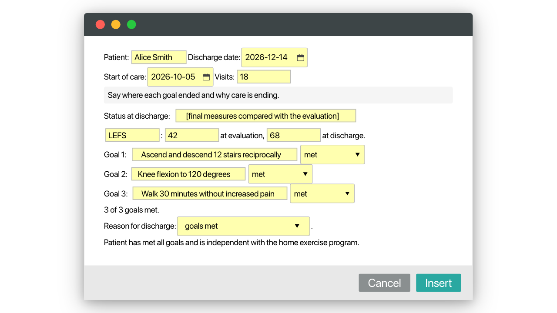Edit Goal 1 stairs description field
Viewport: 557px width, 313px height.
pos(215,155)
